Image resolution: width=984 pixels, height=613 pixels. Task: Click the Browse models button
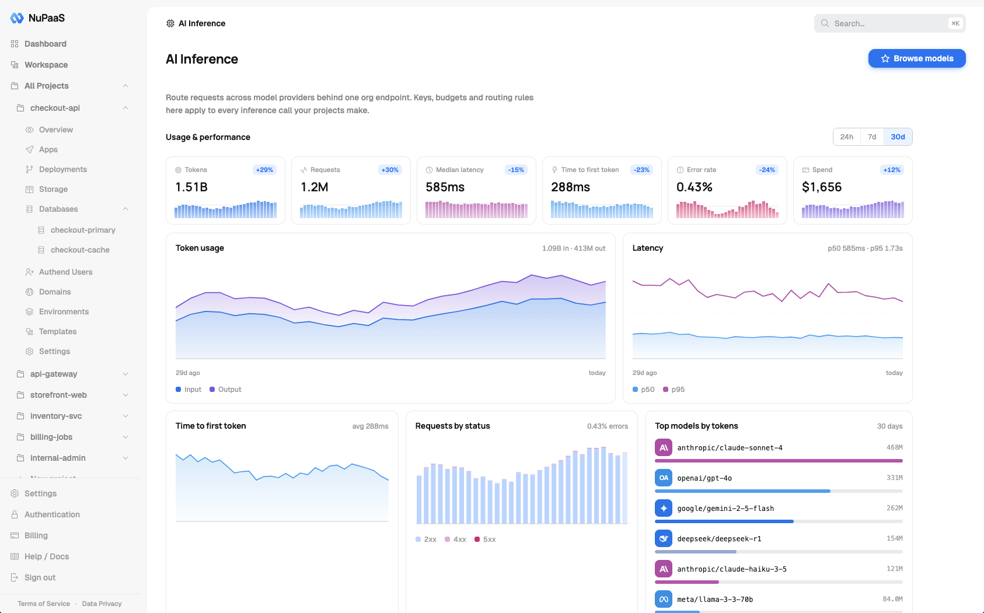(x=917, y=58)
